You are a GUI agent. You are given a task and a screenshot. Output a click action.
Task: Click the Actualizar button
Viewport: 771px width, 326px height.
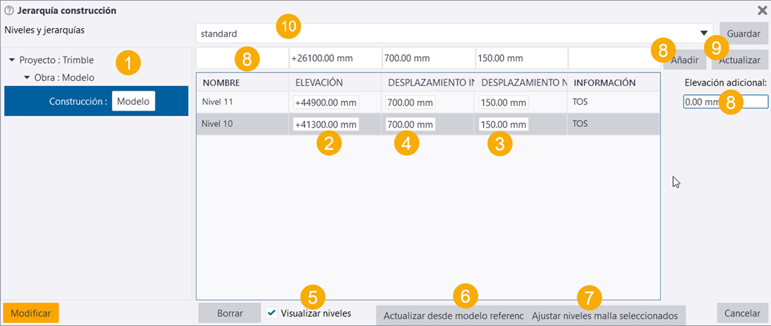tap(744, 59)
